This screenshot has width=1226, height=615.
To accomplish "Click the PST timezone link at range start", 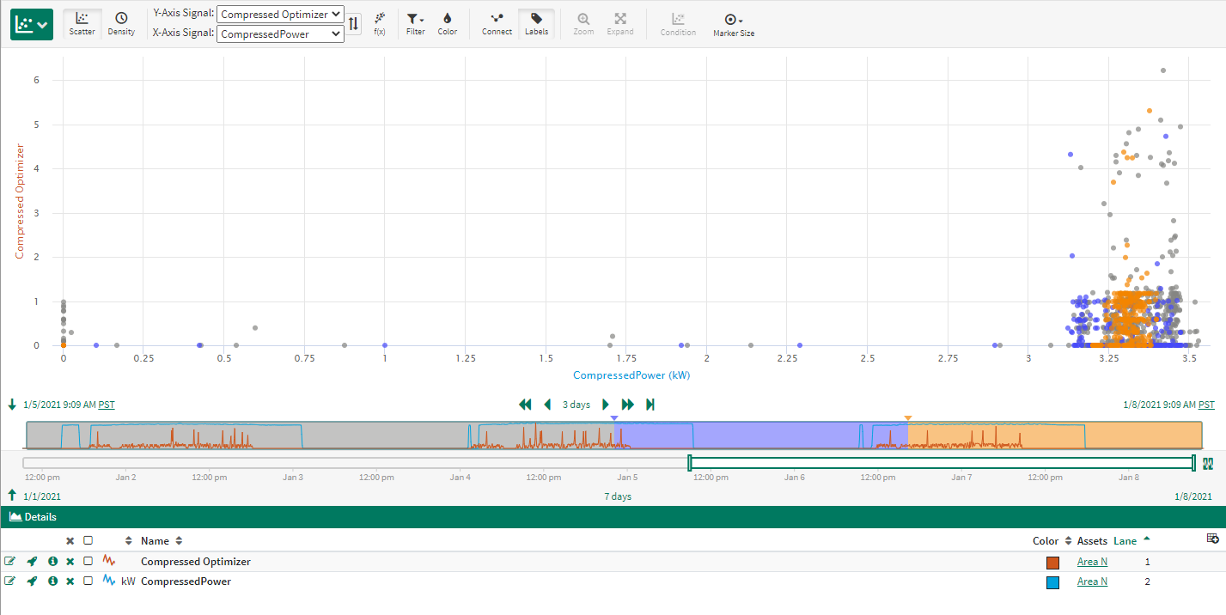I will click(x=106, y=405).
